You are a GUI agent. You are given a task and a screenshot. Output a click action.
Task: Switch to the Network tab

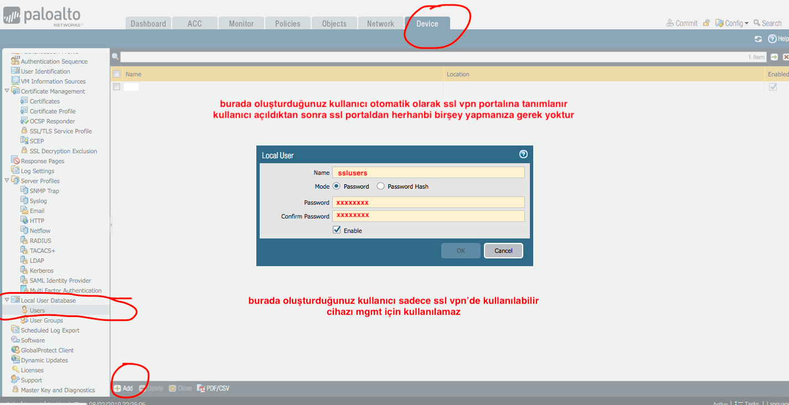coord(380,24)
